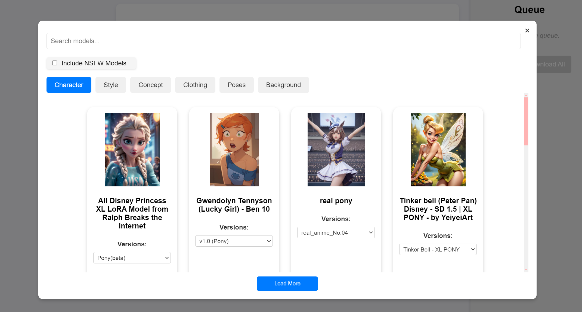Switch to the Style category tab
582x312 pixels.
(x=111, y=85)
